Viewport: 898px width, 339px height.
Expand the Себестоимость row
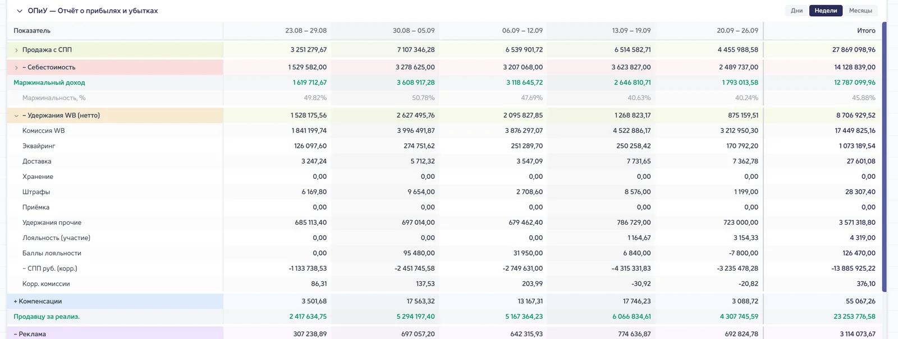[16, 67]
